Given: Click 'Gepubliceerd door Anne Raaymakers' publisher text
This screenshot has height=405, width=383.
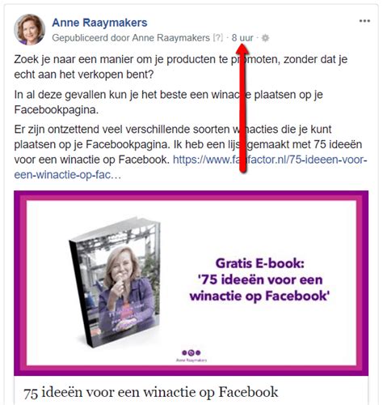Looking at the screenshot, I should [x=131, y=38].
